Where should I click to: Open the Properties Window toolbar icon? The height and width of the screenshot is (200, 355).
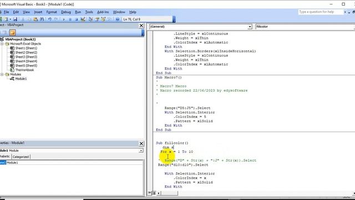click(97, 19)
